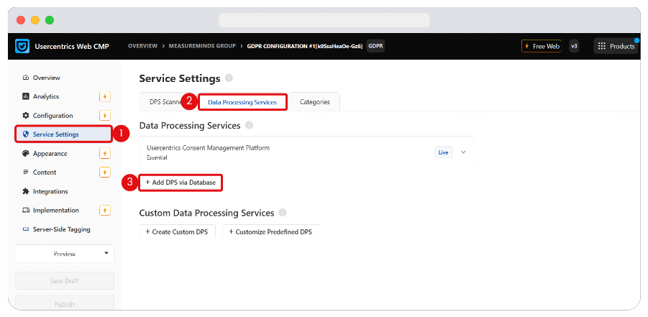
Task: Click Create Custom DPS button
Action: pos(178,232)
